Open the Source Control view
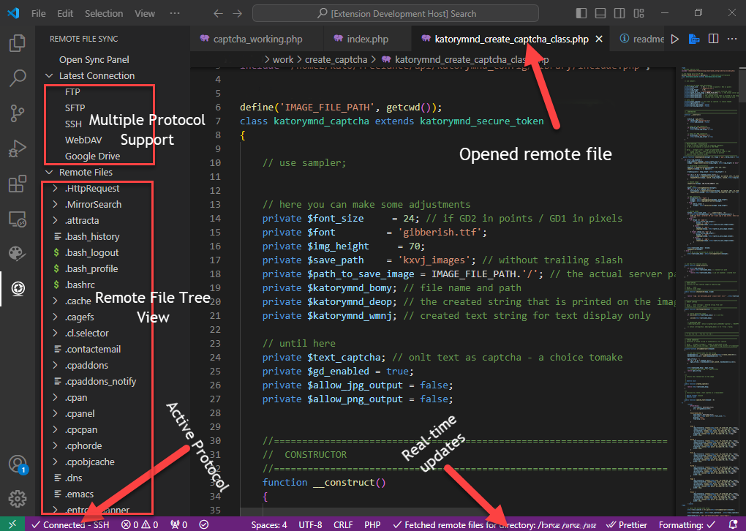 18,113
